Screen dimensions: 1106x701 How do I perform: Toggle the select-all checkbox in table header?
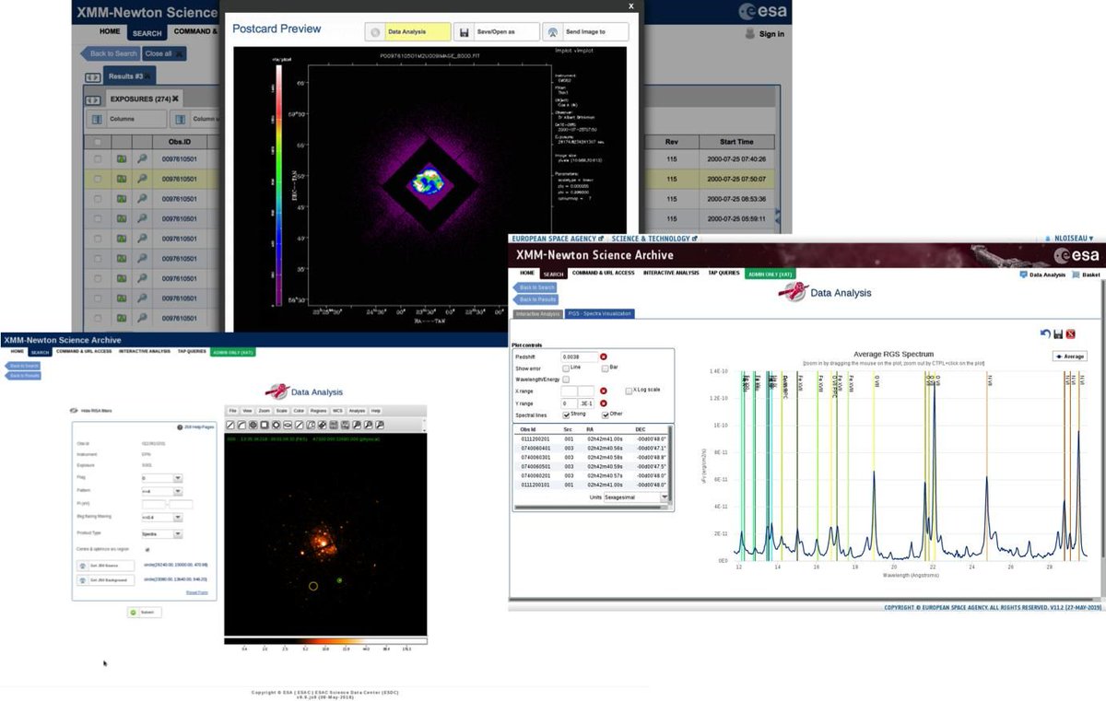point(98,142)
